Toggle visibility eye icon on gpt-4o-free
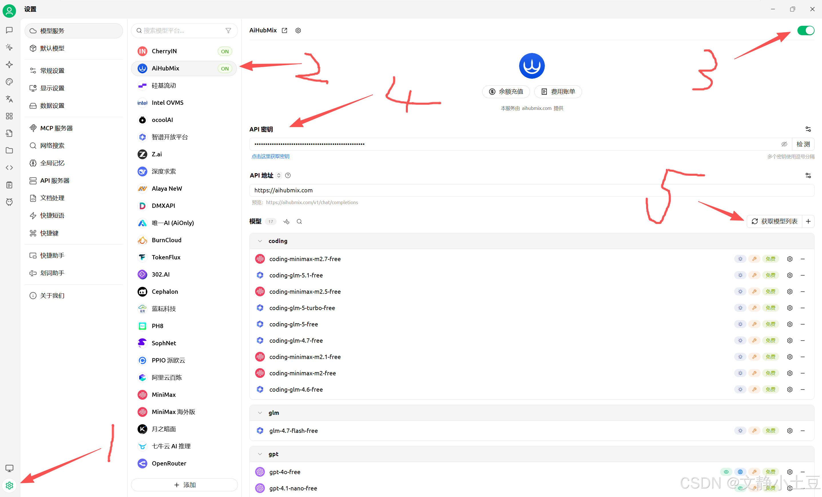The width and height of the screenshot is (822, 497). coord(726,472)
